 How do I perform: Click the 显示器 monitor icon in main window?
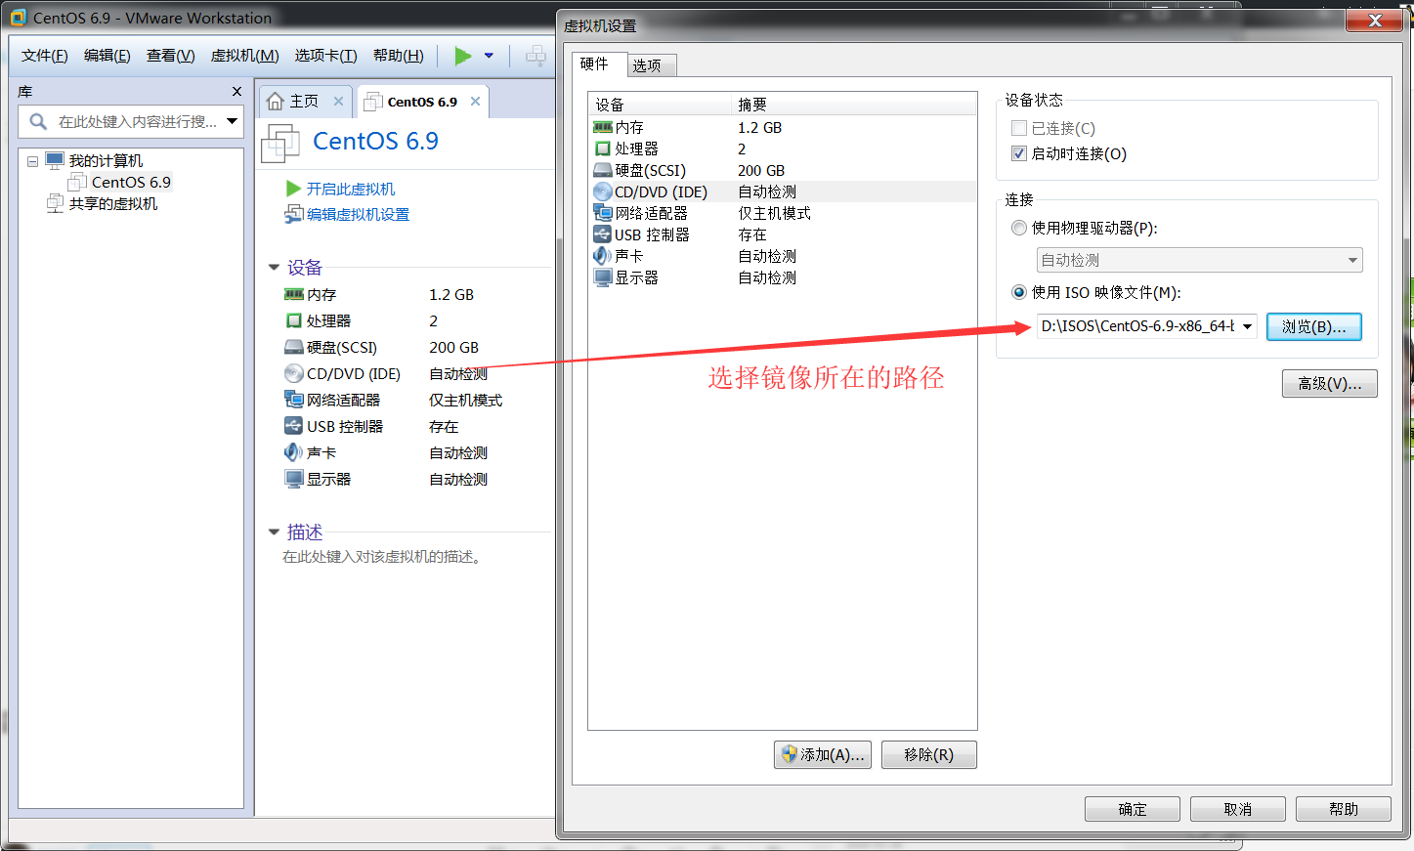(294, 478)
